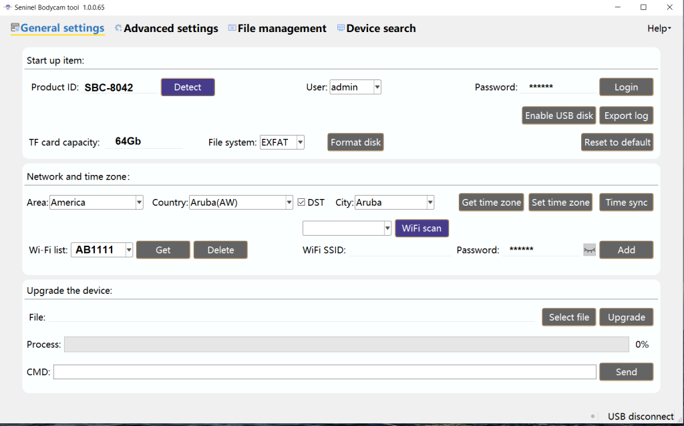Expand the Country dropdown showing Aruba(AW)

pos(289,202)
